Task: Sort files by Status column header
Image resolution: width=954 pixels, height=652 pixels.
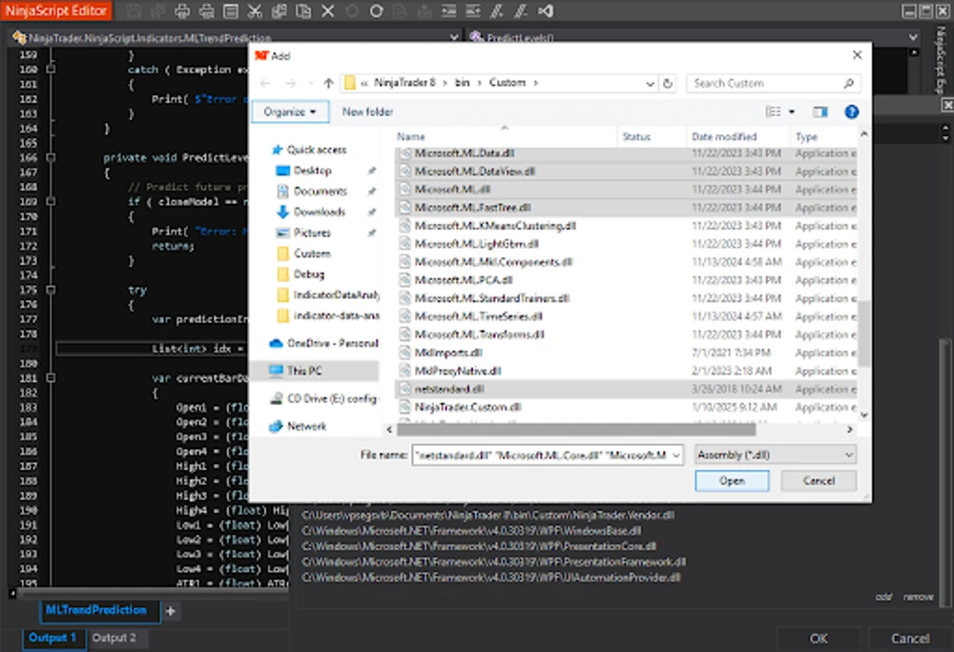Action: [652, 136]
